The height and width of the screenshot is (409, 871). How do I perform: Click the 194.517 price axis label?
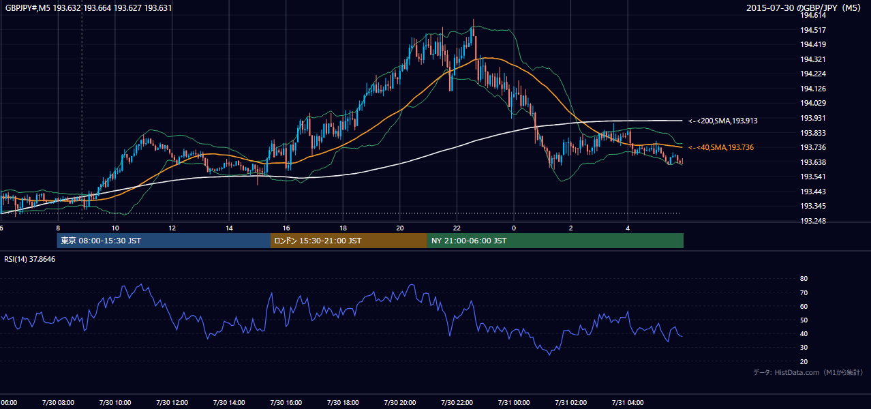(x=813, y=30)
